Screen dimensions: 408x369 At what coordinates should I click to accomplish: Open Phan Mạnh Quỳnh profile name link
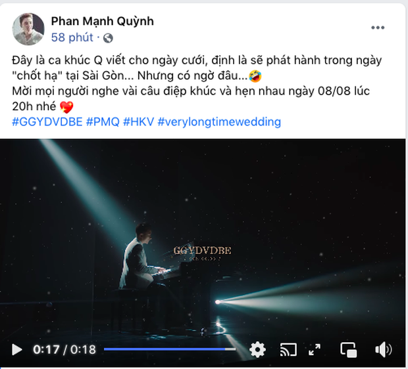pyautogui.click(x=102, y=21)
